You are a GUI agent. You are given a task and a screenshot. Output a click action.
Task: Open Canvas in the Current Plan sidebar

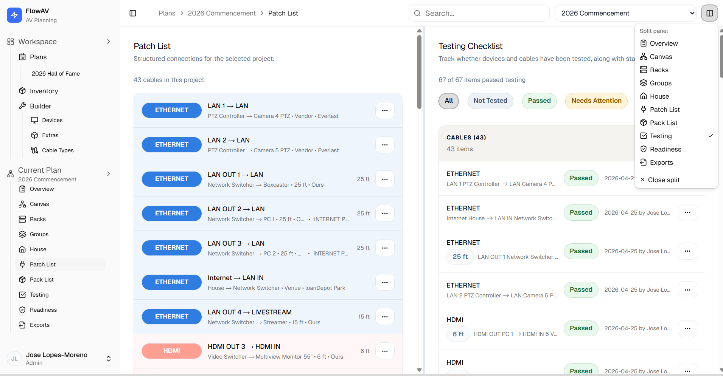(39, 204)
